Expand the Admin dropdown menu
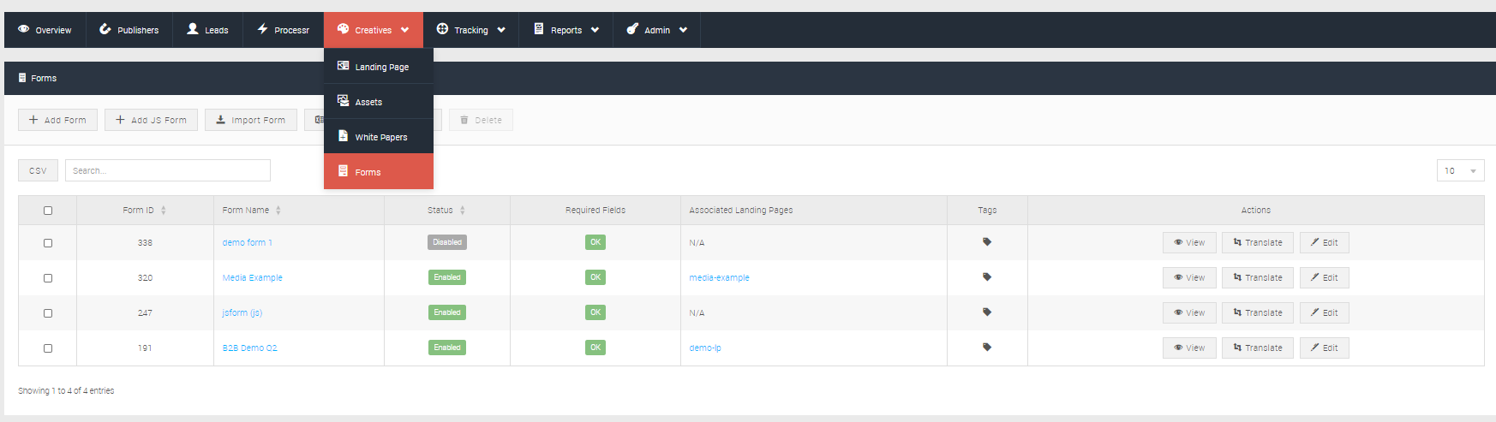Screen dimensions: 1496x422 [656, 30]
